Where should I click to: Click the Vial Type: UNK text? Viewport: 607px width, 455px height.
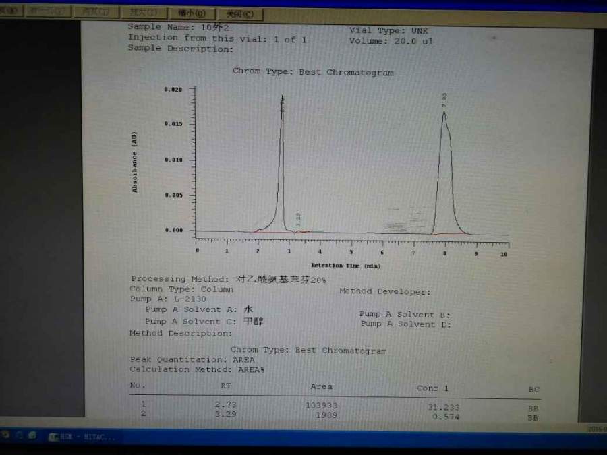(x=388, y=30)
